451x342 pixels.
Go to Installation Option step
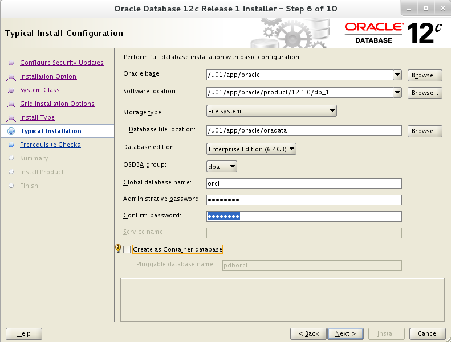pos(48,76)
